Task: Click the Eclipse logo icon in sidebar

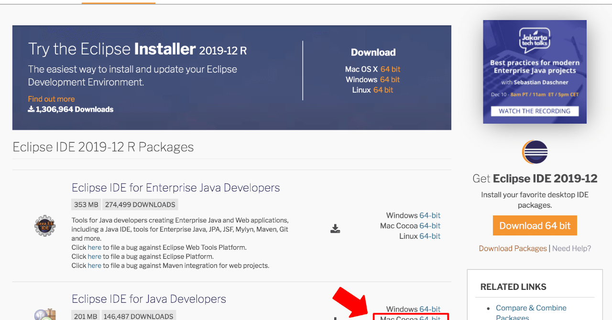Action: (x=535, y=153)
